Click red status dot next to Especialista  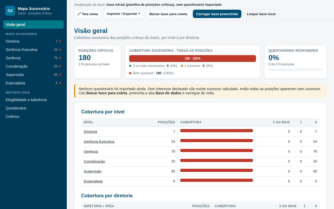[x=60, y=83]
